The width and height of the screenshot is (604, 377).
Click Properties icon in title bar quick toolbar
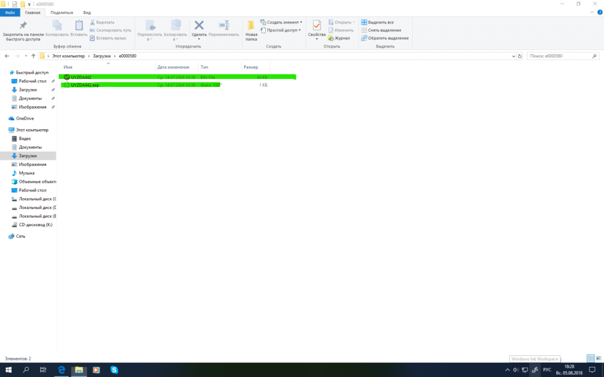pyautogui.click(x=15, y=4)
